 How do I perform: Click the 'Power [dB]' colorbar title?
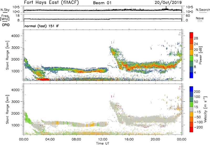(x=200, y=55)
